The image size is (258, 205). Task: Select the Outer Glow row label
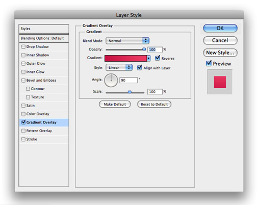coord(36,64)
